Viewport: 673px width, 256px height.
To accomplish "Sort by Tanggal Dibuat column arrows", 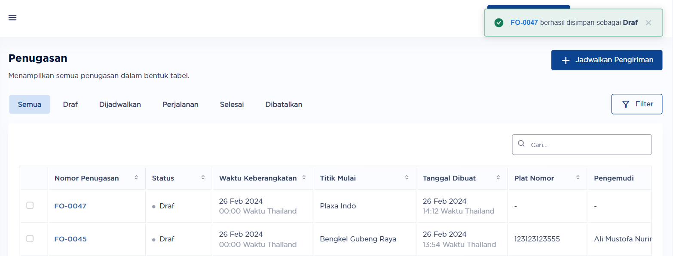I will coord(498,178).
